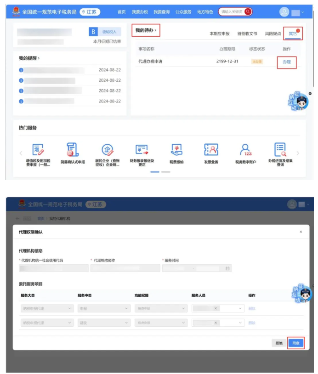Open the 增值税及附加税费申报 service icon
318x374 pixels.
click(38, 149)
